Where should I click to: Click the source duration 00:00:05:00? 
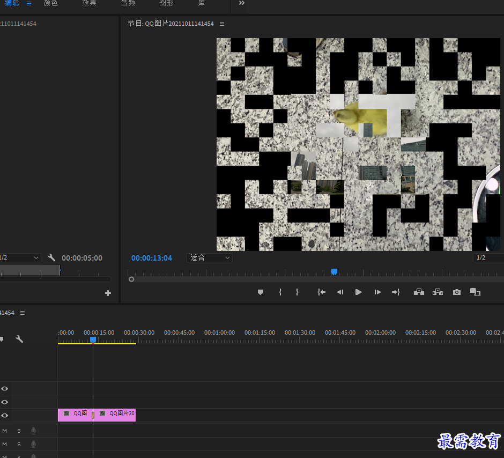(82, 258)
